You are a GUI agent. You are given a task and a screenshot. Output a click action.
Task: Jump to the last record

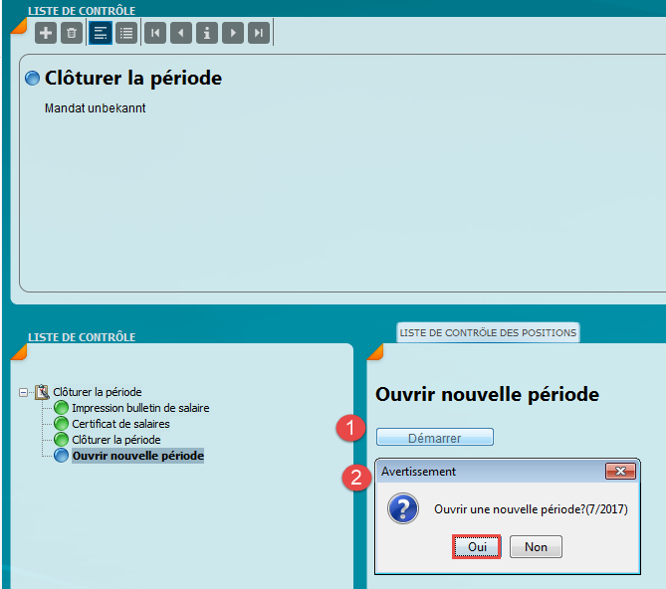pos(259,33)
